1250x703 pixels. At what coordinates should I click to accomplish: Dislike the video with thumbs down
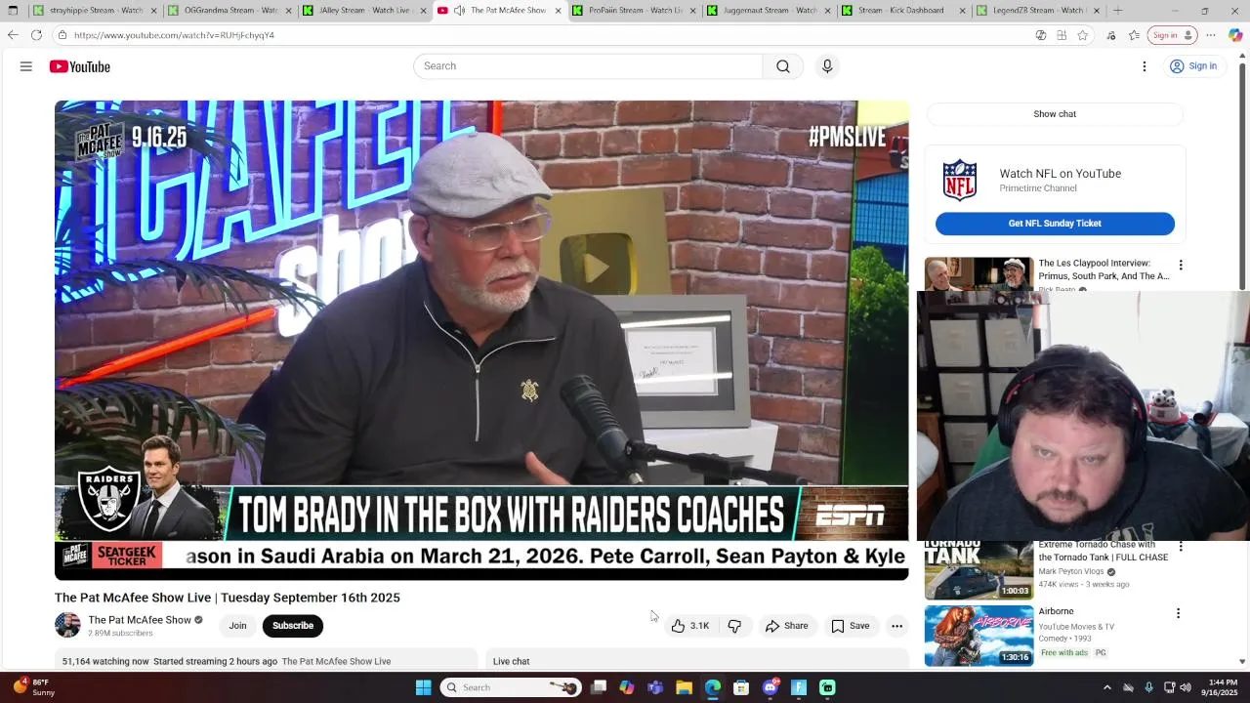pyautogui.click(x=734, y=626)
